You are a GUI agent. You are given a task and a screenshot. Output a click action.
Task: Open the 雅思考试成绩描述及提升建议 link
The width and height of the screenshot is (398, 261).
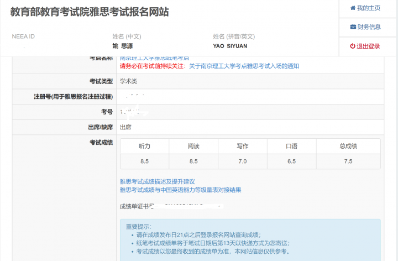coord(158,181)
